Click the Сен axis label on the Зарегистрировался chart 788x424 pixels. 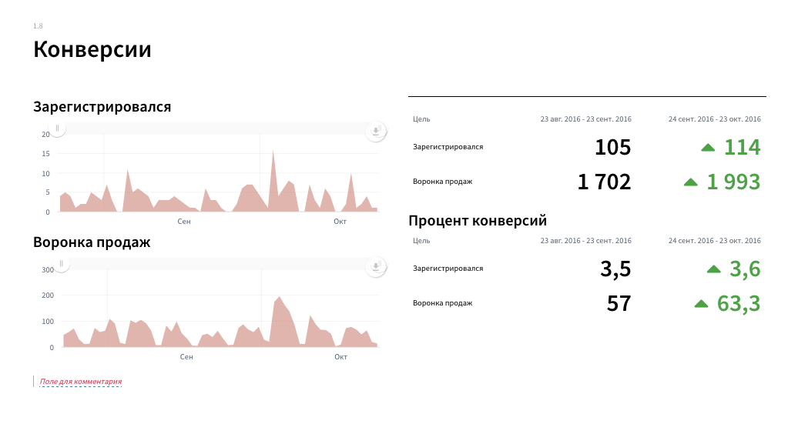point(184,222)
